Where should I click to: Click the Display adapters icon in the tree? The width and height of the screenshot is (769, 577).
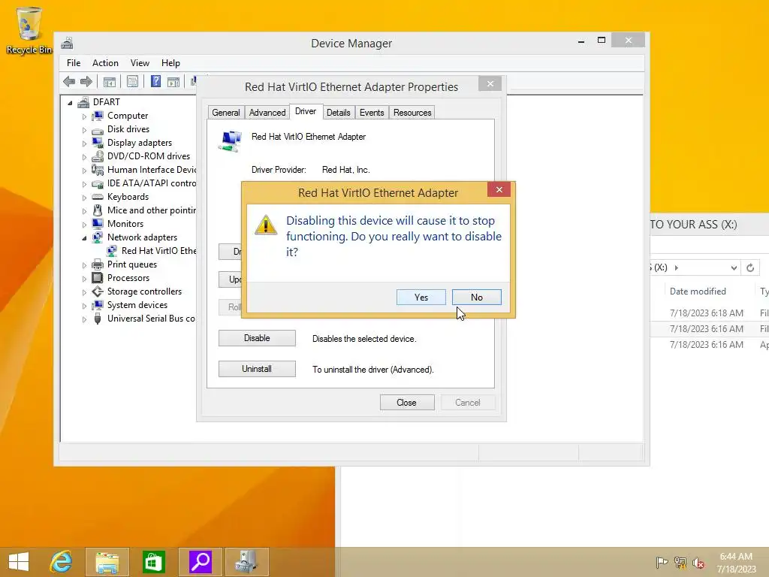click(x=98, y=143)
